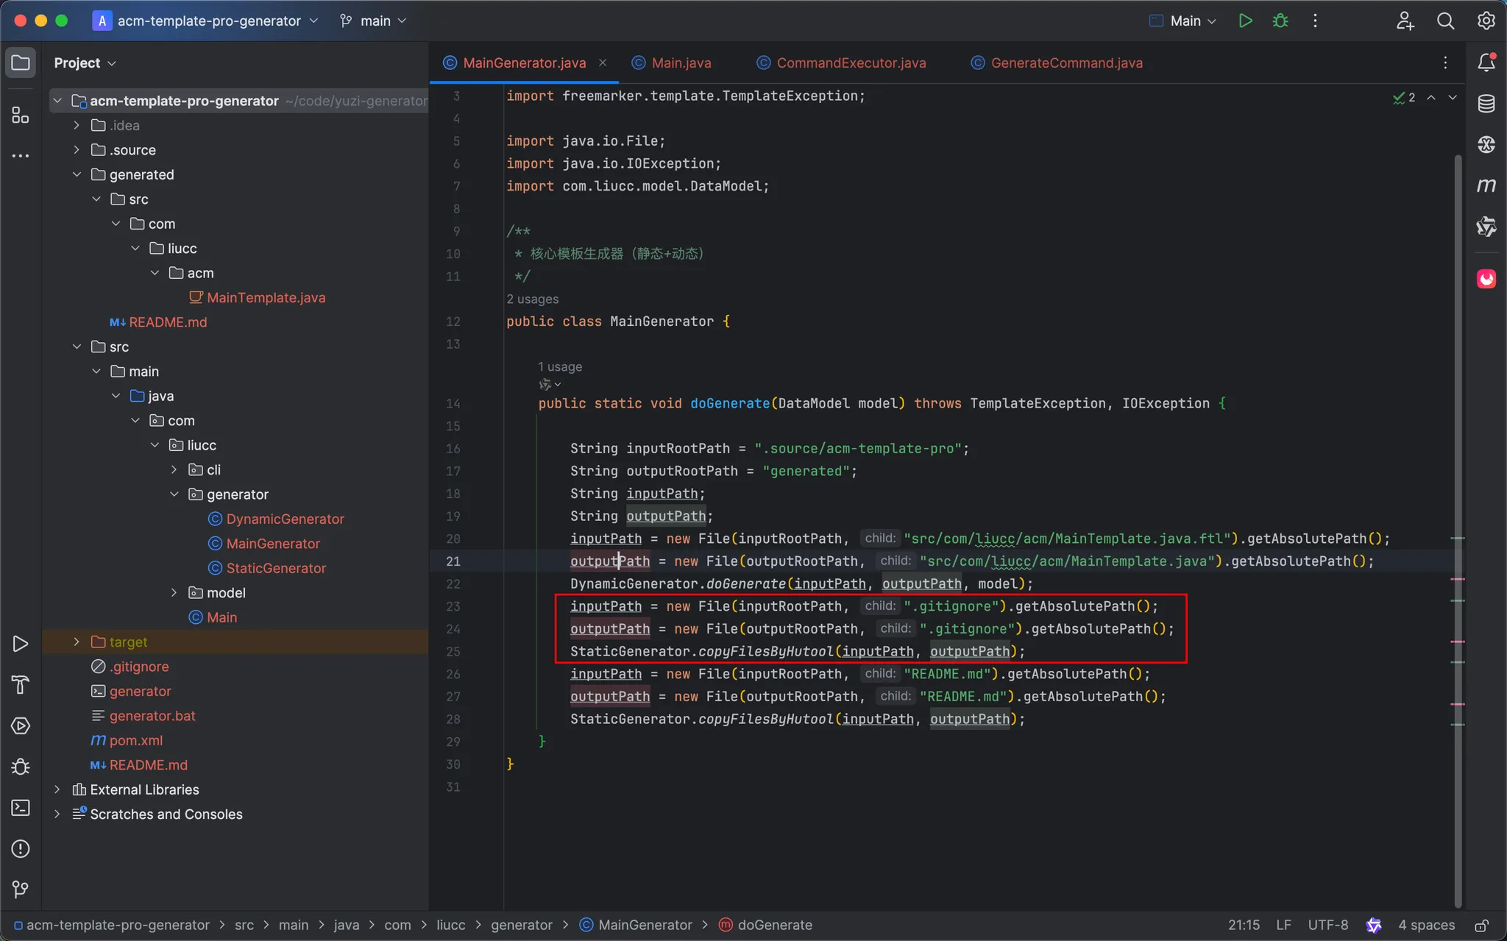Open the Problems tool window
Screen dimensions: 1507x941
(21, 848)
